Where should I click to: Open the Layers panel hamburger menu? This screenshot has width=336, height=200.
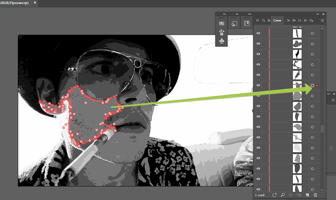[x=322, y=20]
